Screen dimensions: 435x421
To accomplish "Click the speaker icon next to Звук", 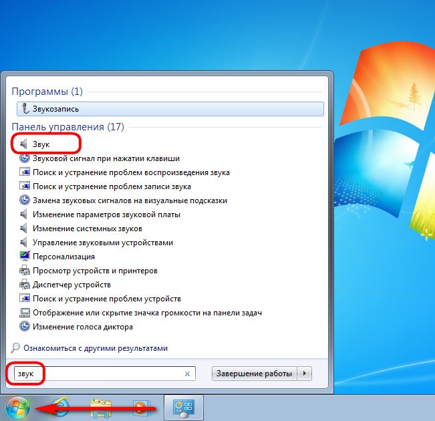I will point(25,144).
